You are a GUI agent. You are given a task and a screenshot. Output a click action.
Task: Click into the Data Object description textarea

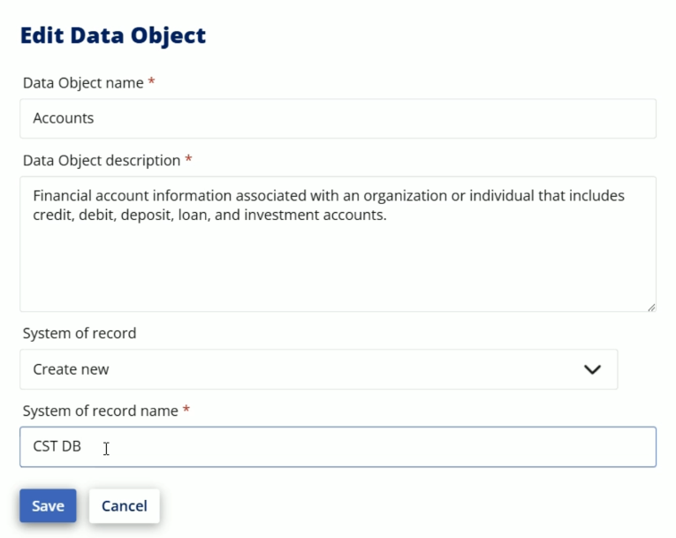pos(338,244)
